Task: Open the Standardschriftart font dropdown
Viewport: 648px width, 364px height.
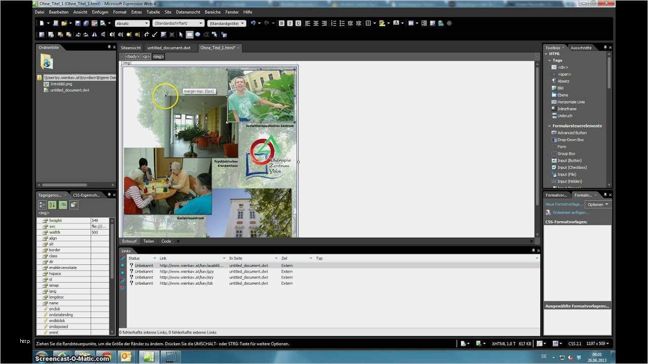Action: (x=178, y=23)
